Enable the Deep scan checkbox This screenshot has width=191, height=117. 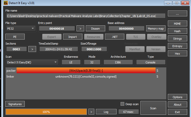click(122, 104)
